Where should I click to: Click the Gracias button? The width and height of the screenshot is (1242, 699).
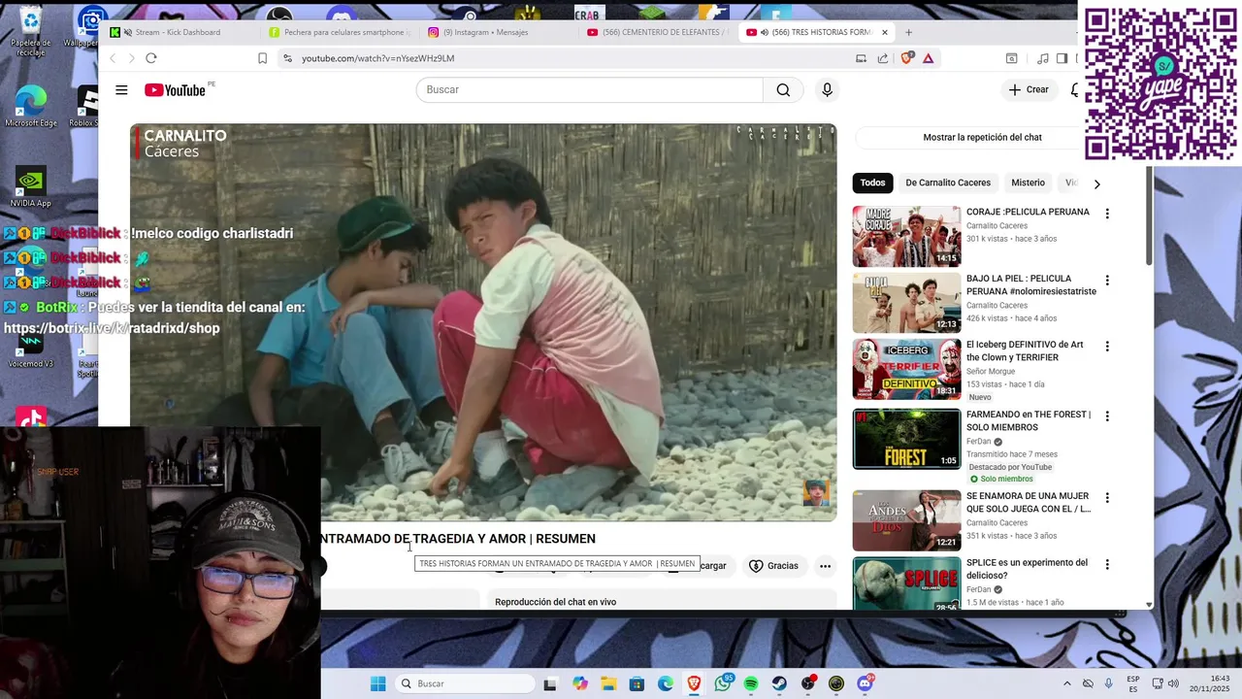(x=773, y=566)
